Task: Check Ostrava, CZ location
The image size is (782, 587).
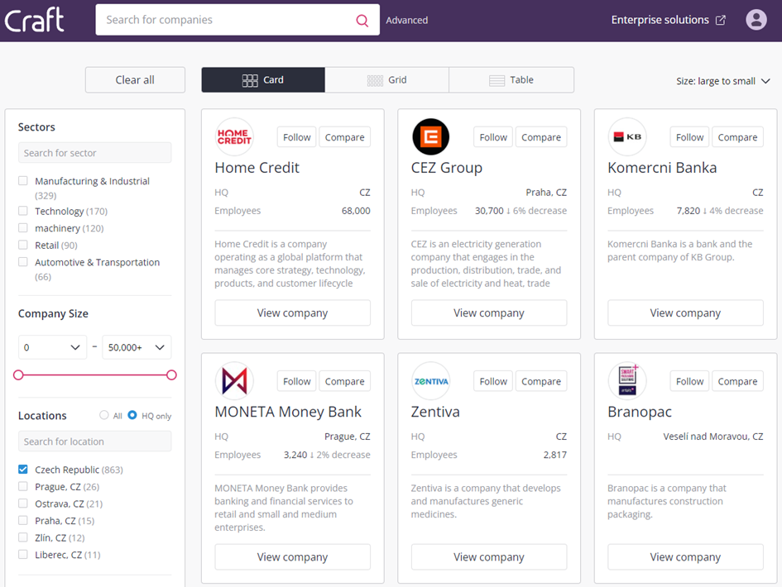Action: point(23,503)
